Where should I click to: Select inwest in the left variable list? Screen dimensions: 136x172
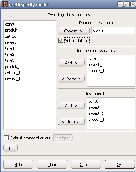(11, 42)
